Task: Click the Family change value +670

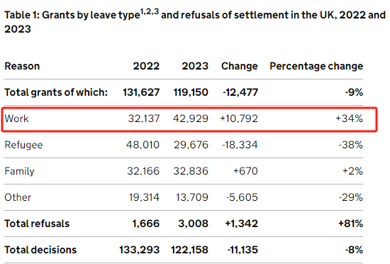Action: pos(245,171)
